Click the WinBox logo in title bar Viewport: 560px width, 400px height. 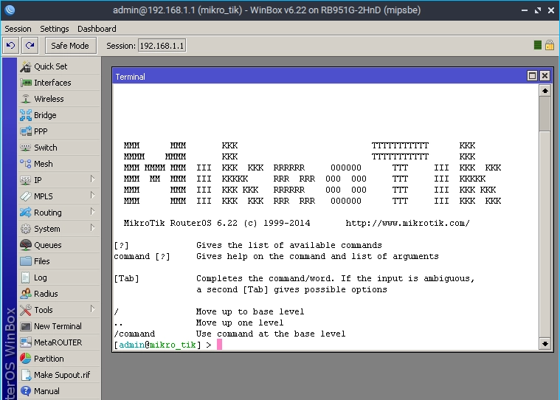tap(10, 10)
